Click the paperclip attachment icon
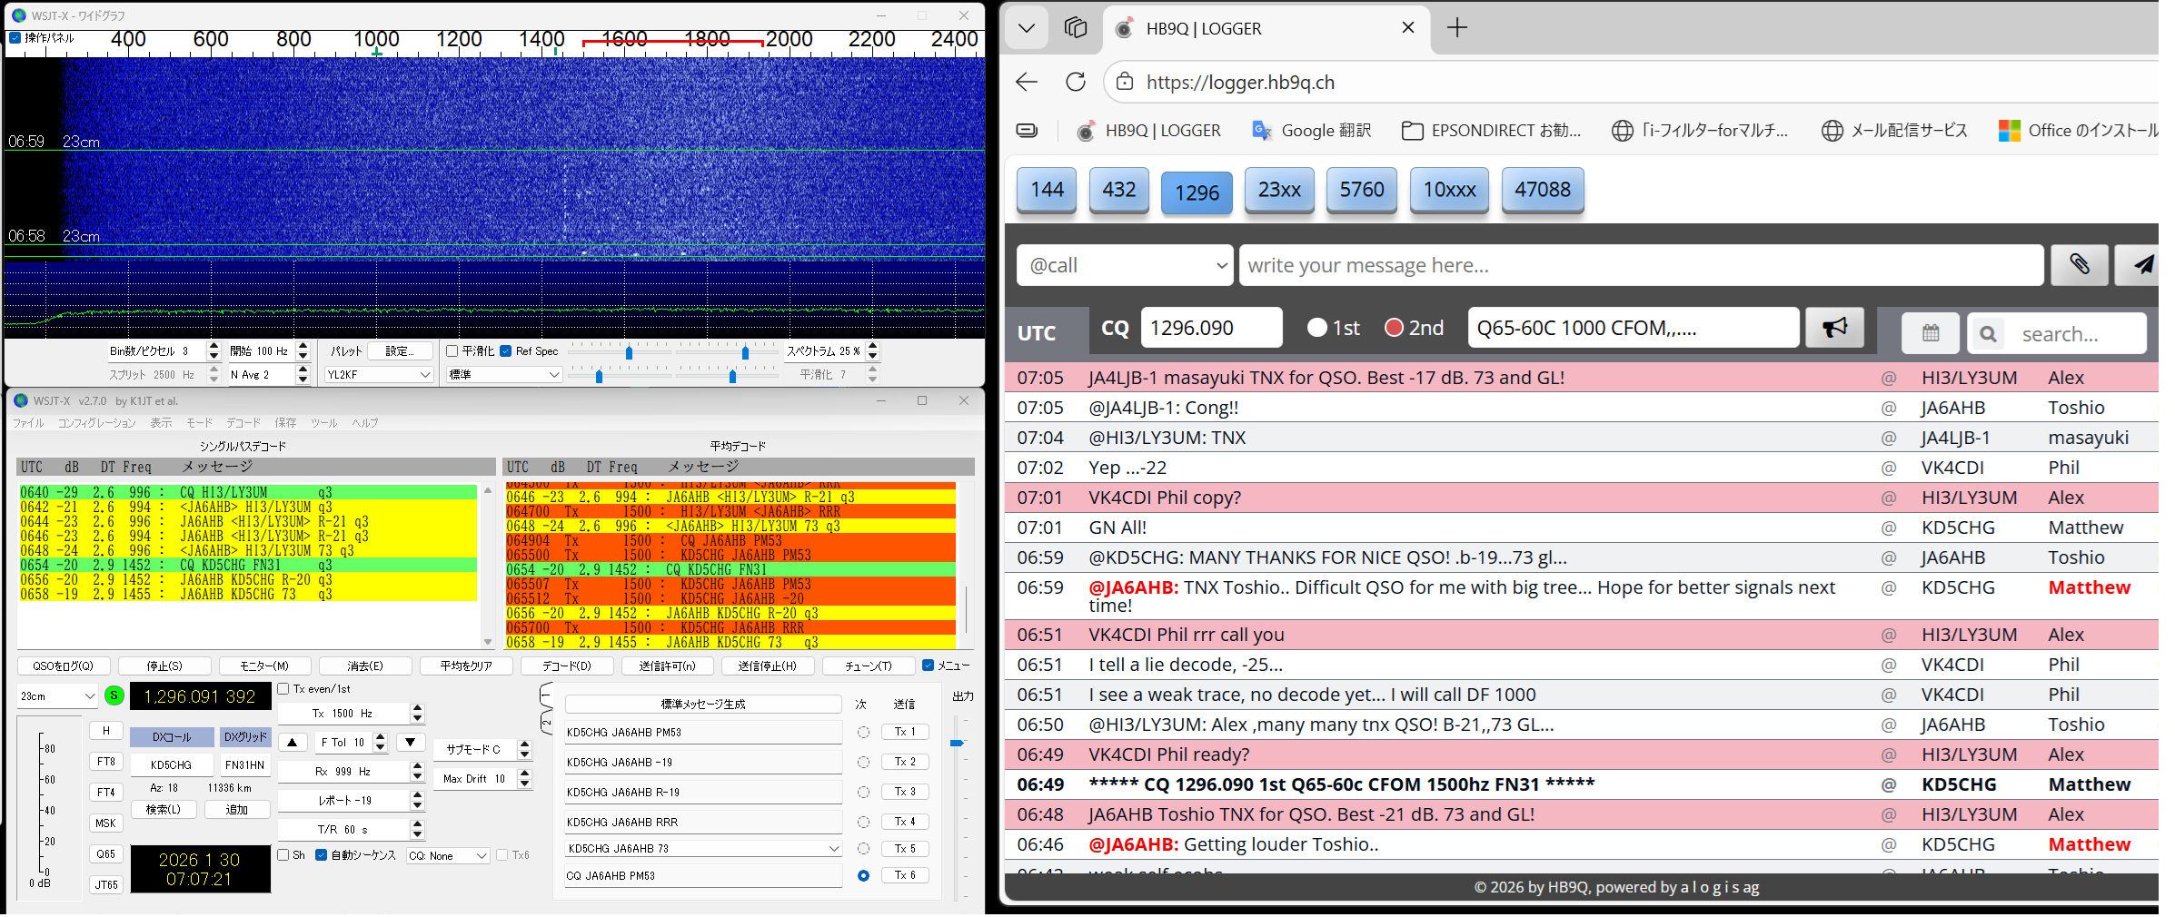 coord(2079,265)
